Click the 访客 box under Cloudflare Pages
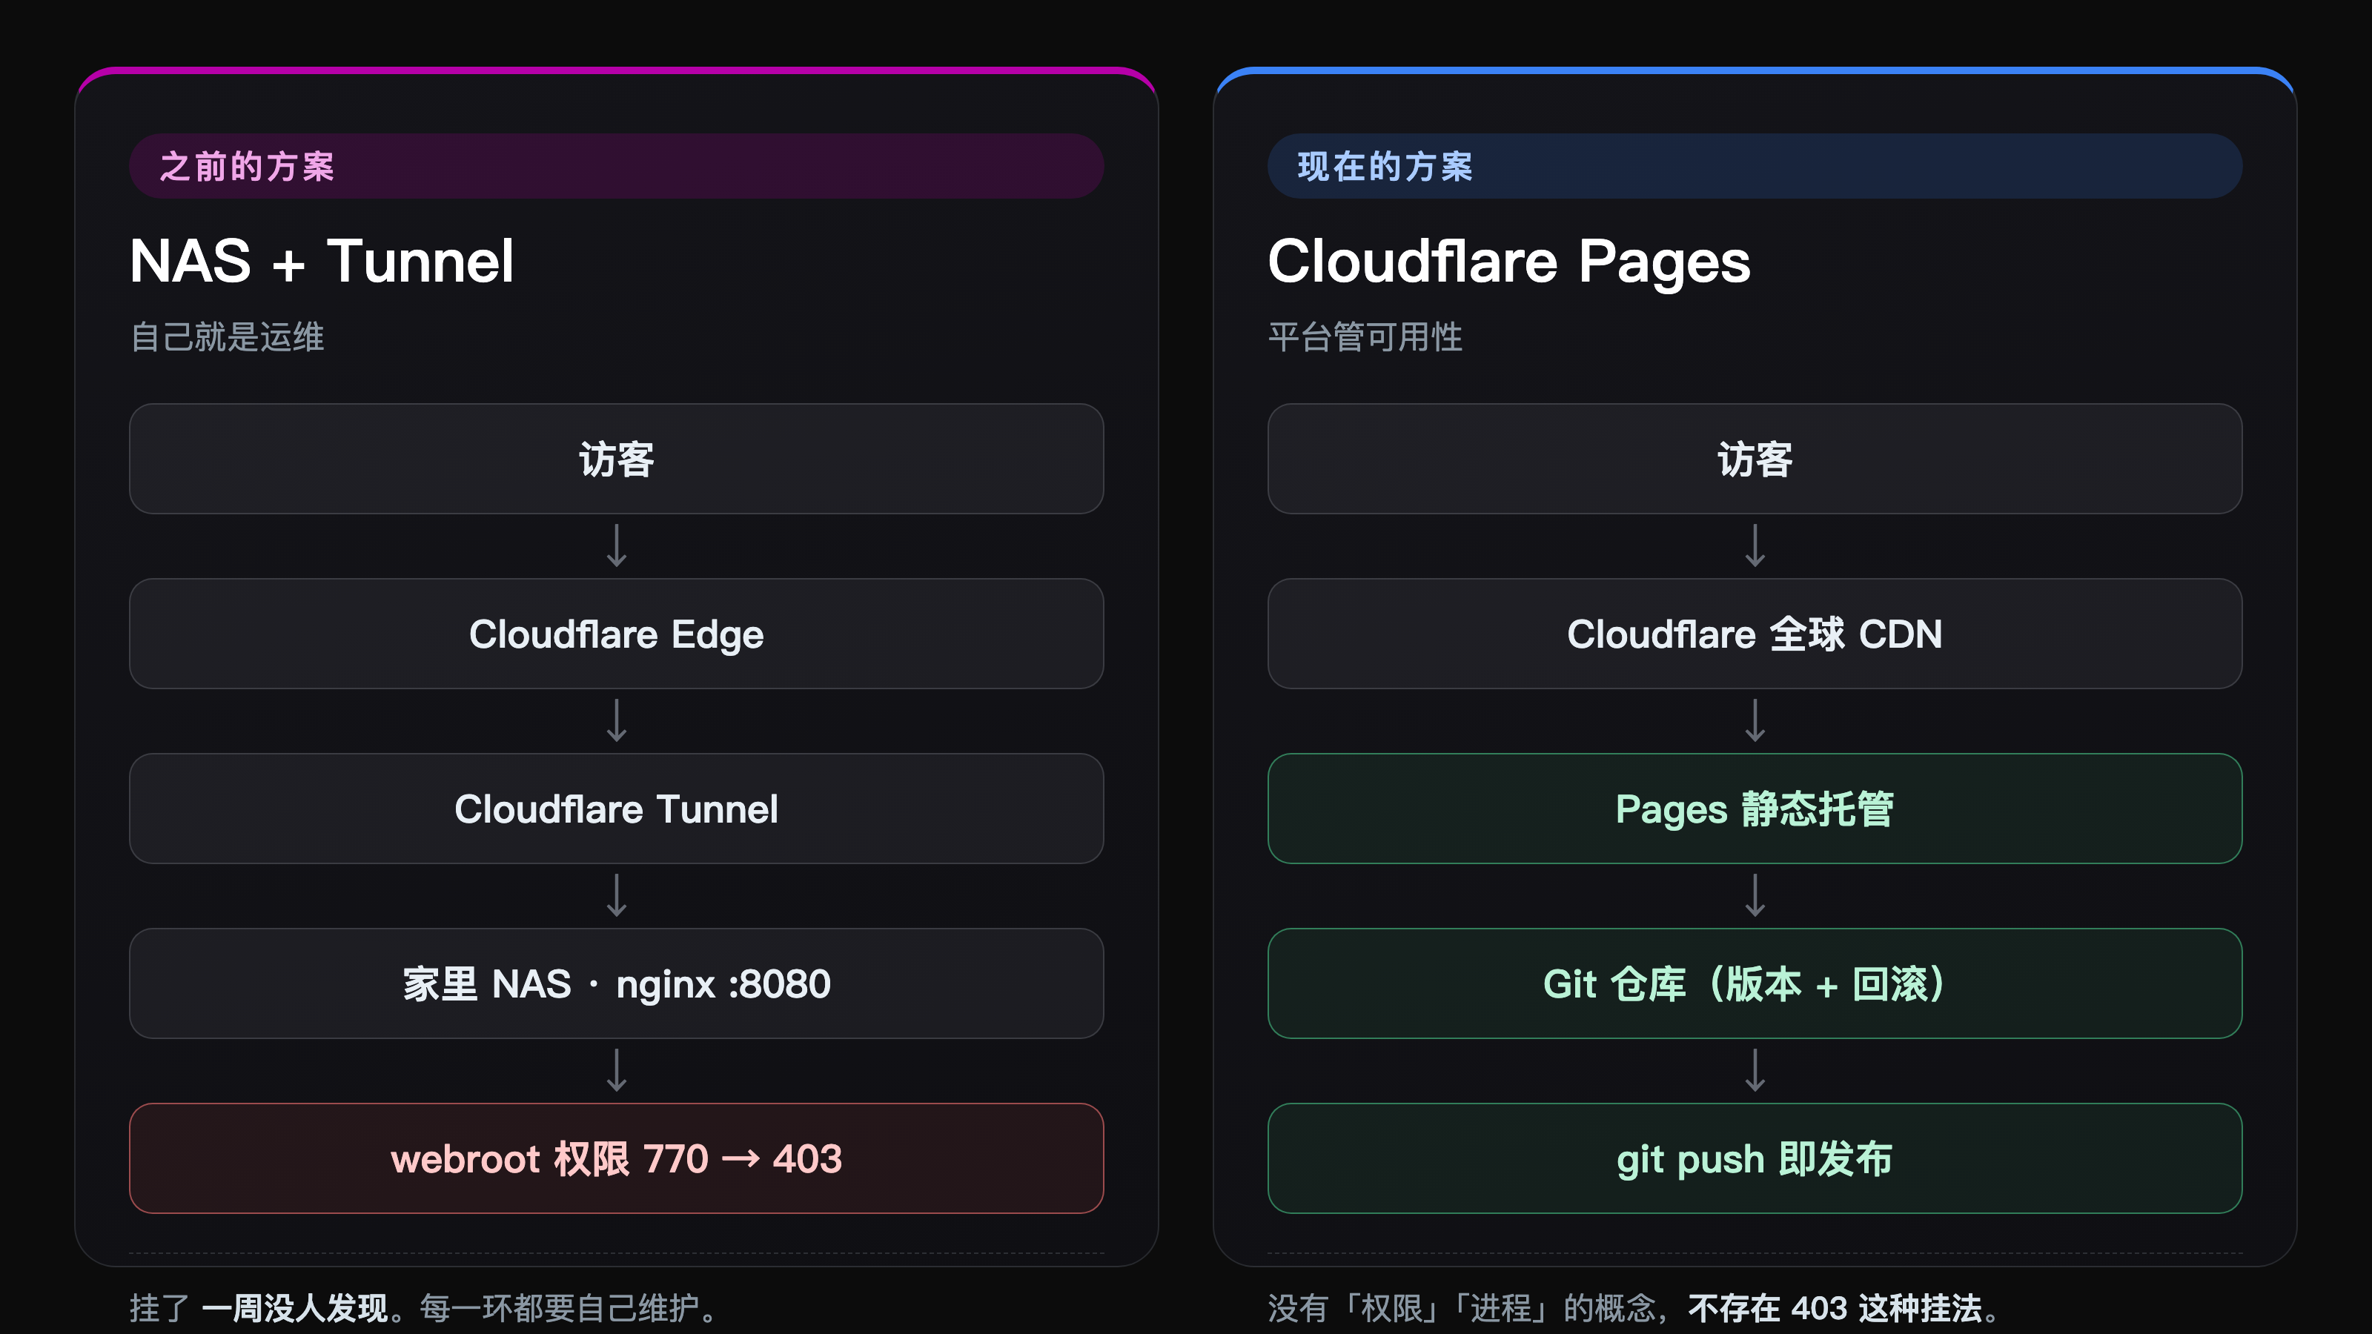 pyautogui.click(x=1754, y=459)
